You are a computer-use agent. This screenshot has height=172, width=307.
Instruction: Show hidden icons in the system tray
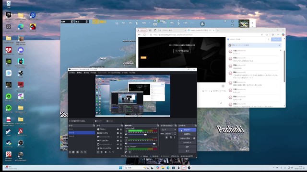(x=273, y=168)
